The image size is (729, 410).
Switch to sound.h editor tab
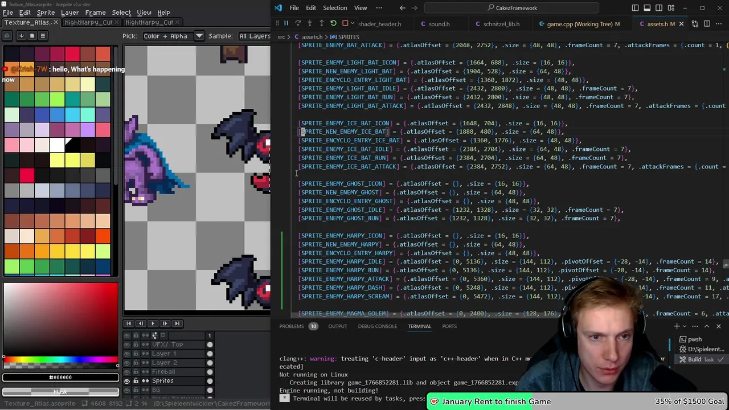pyautogui.click(x=439, y=24)
